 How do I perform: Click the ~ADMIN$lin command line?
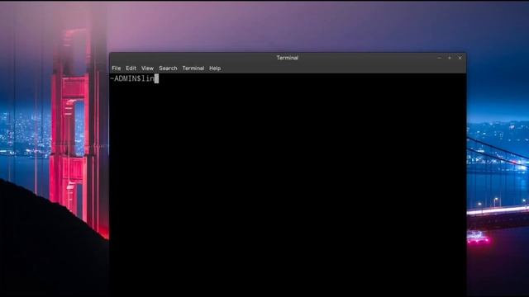click(134, 79)
